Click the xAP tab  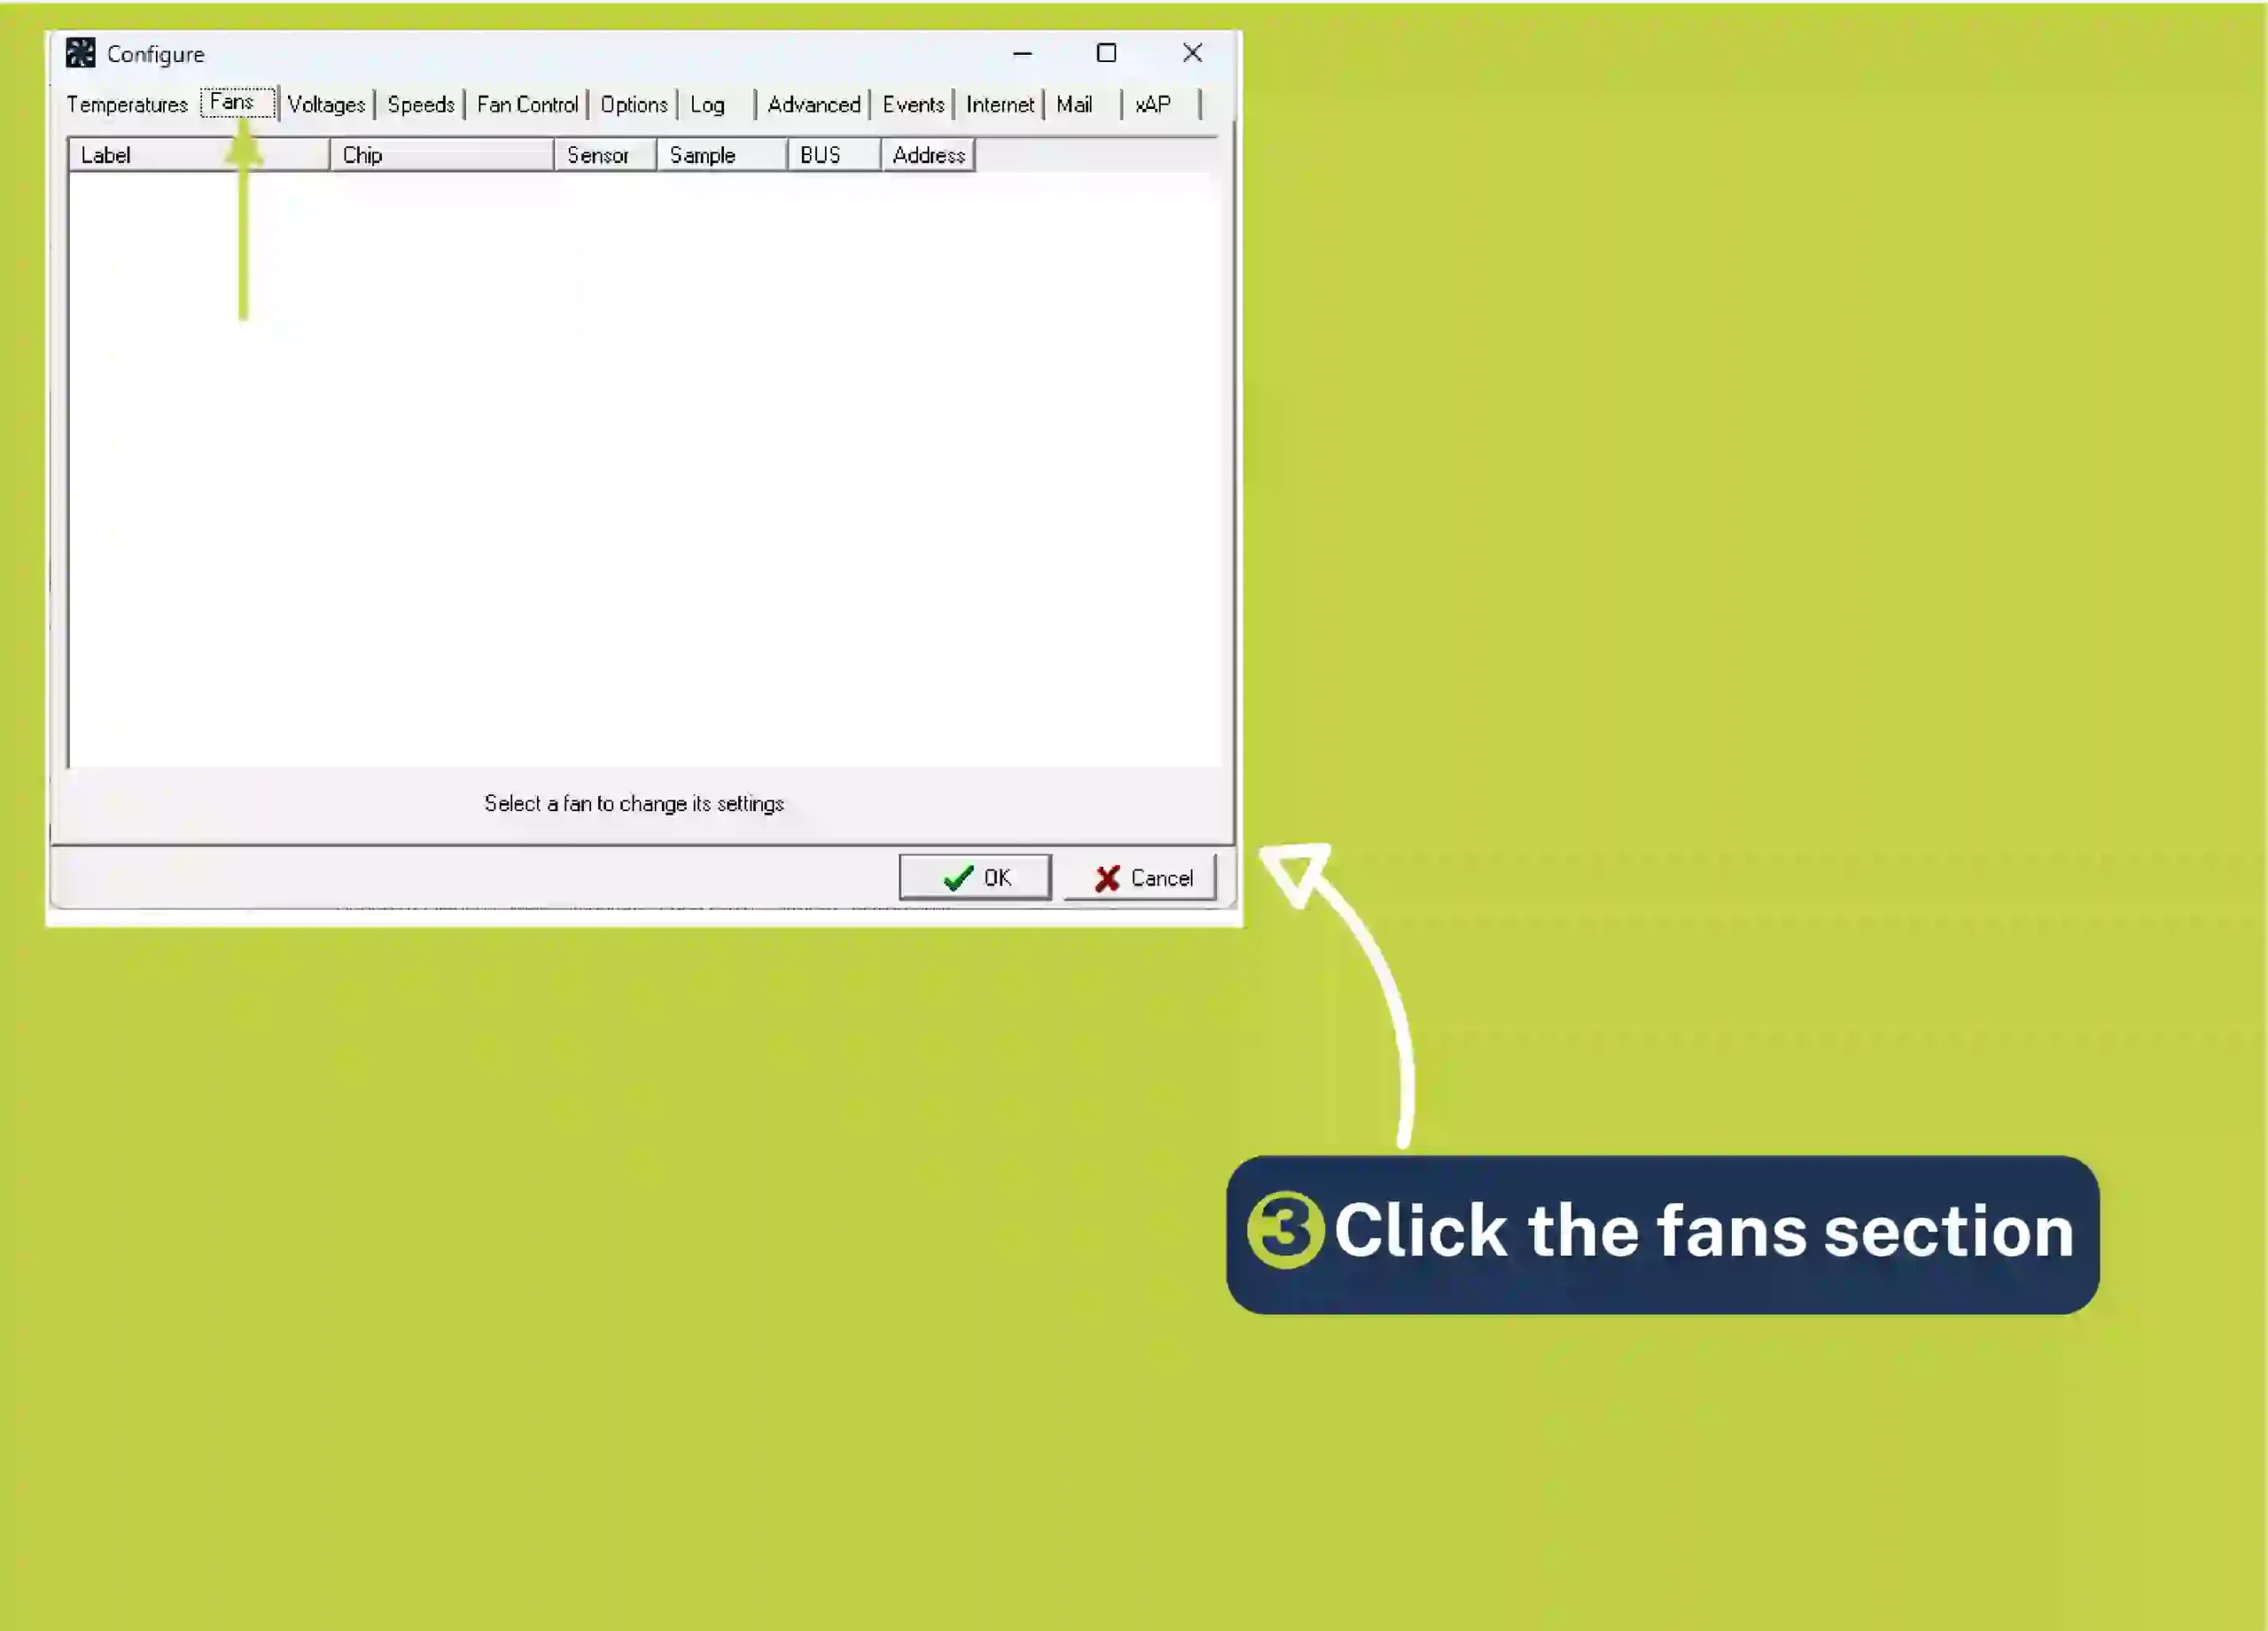(1153, 104)
